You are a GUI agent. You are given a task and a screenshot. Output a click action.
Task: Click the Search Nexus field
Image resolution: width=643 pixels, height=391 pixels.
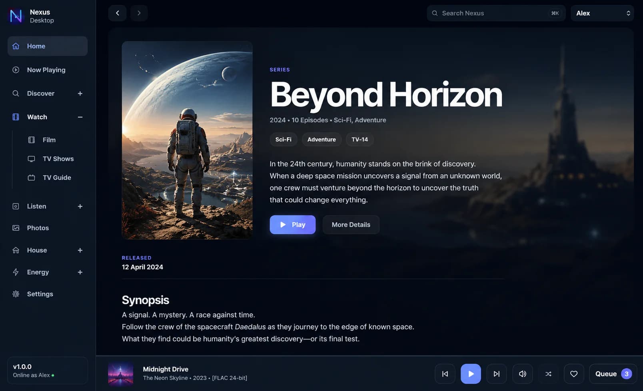click(x=496, y=13)
